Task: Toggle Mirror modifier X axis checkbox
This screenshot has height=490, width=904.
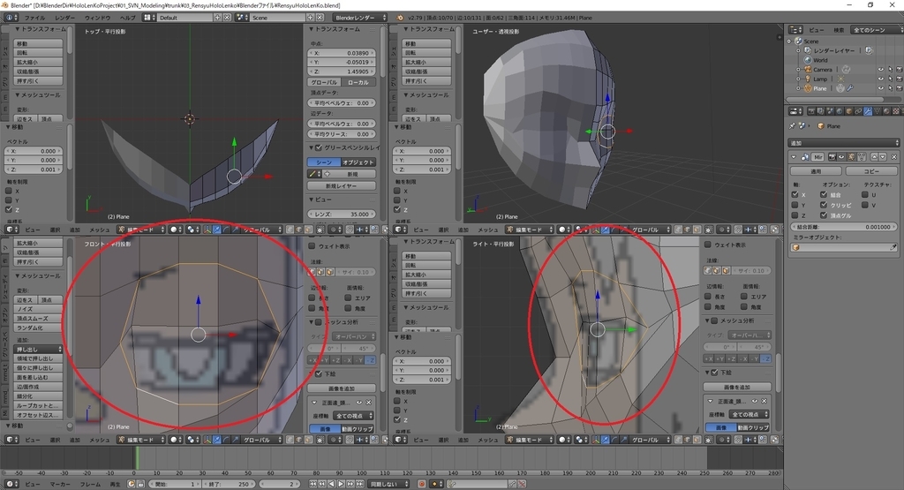Action: pos(795,195)
